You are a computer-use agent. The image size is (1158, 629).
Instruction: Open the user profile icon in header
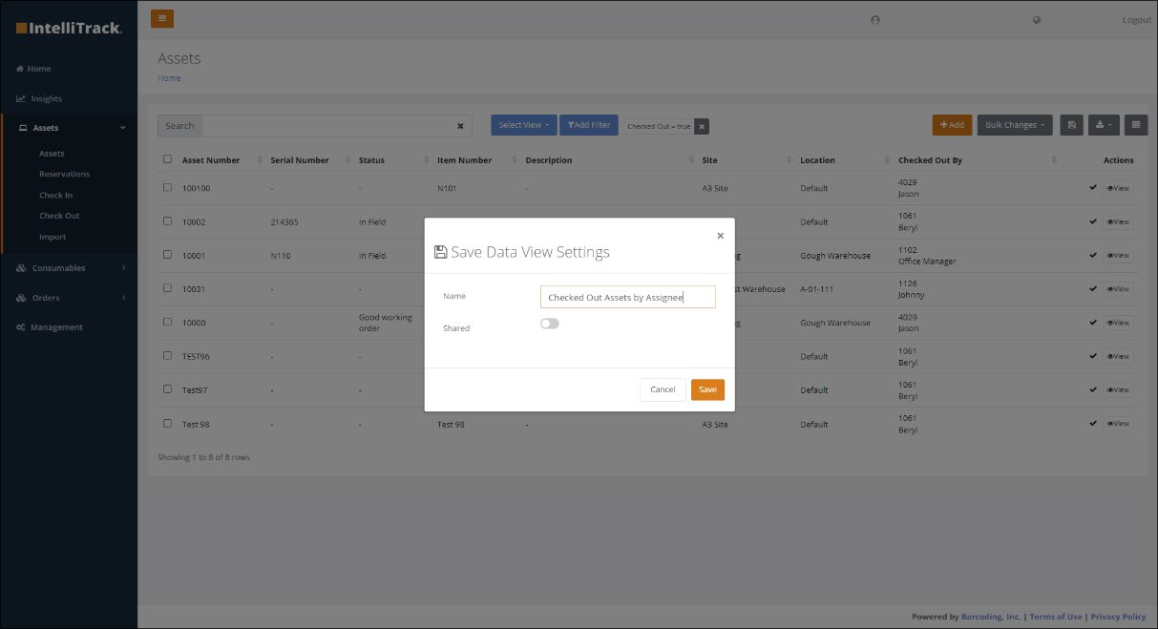point(875,19)
